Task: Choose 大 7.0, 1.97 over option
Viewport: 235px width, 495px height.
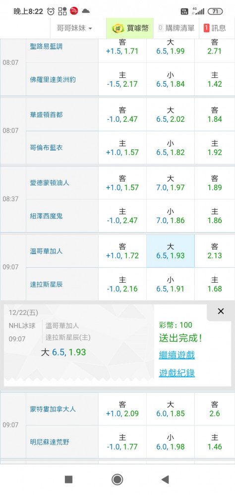Action: 171,183
